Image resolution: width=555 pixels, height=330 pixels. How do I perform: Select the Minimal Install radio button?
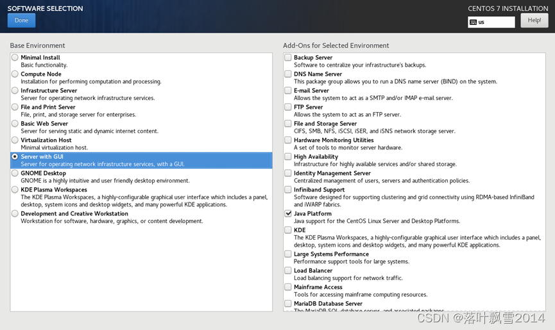[15, 57]
